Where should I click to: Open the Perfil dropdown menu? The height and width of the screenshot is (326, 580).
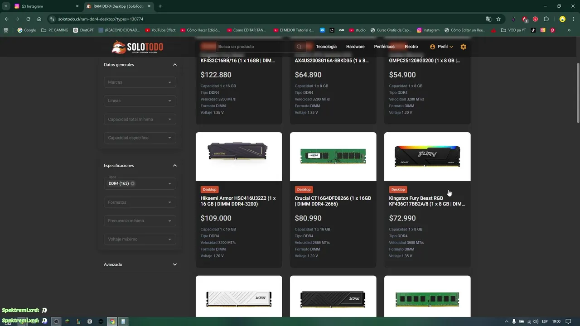441,47
